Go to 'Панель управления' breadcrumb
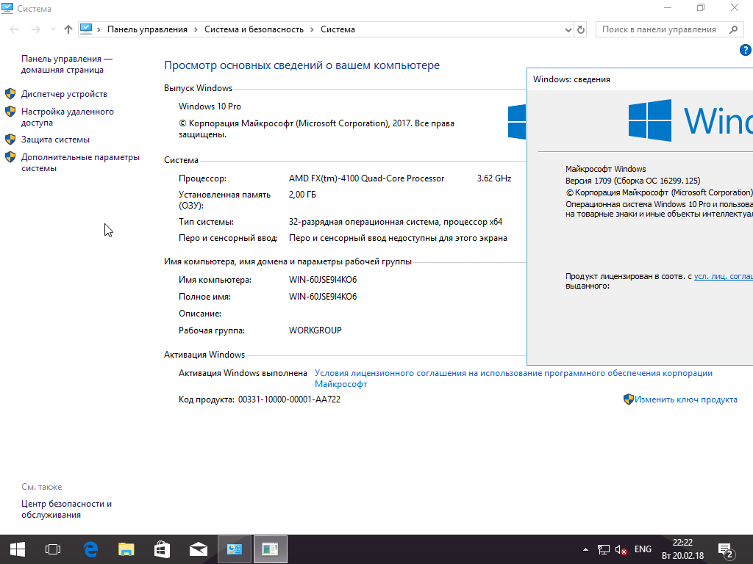 pos(147,29)
